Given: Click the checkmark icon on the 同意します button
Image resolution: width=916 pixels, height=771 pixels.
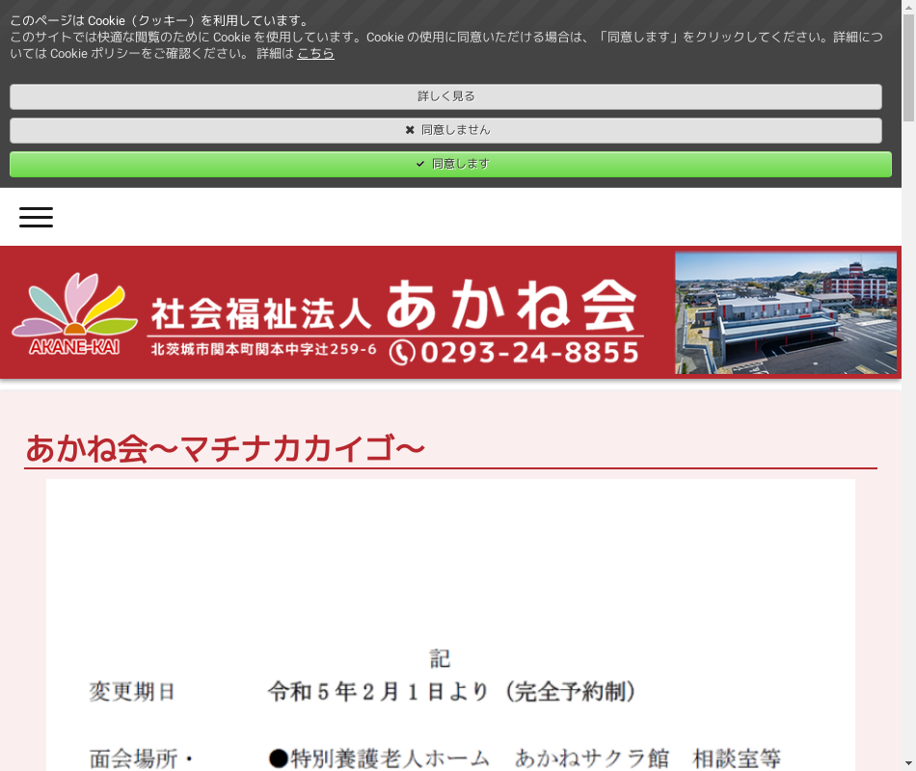Looking at the screenshot, I should [420, 164].
